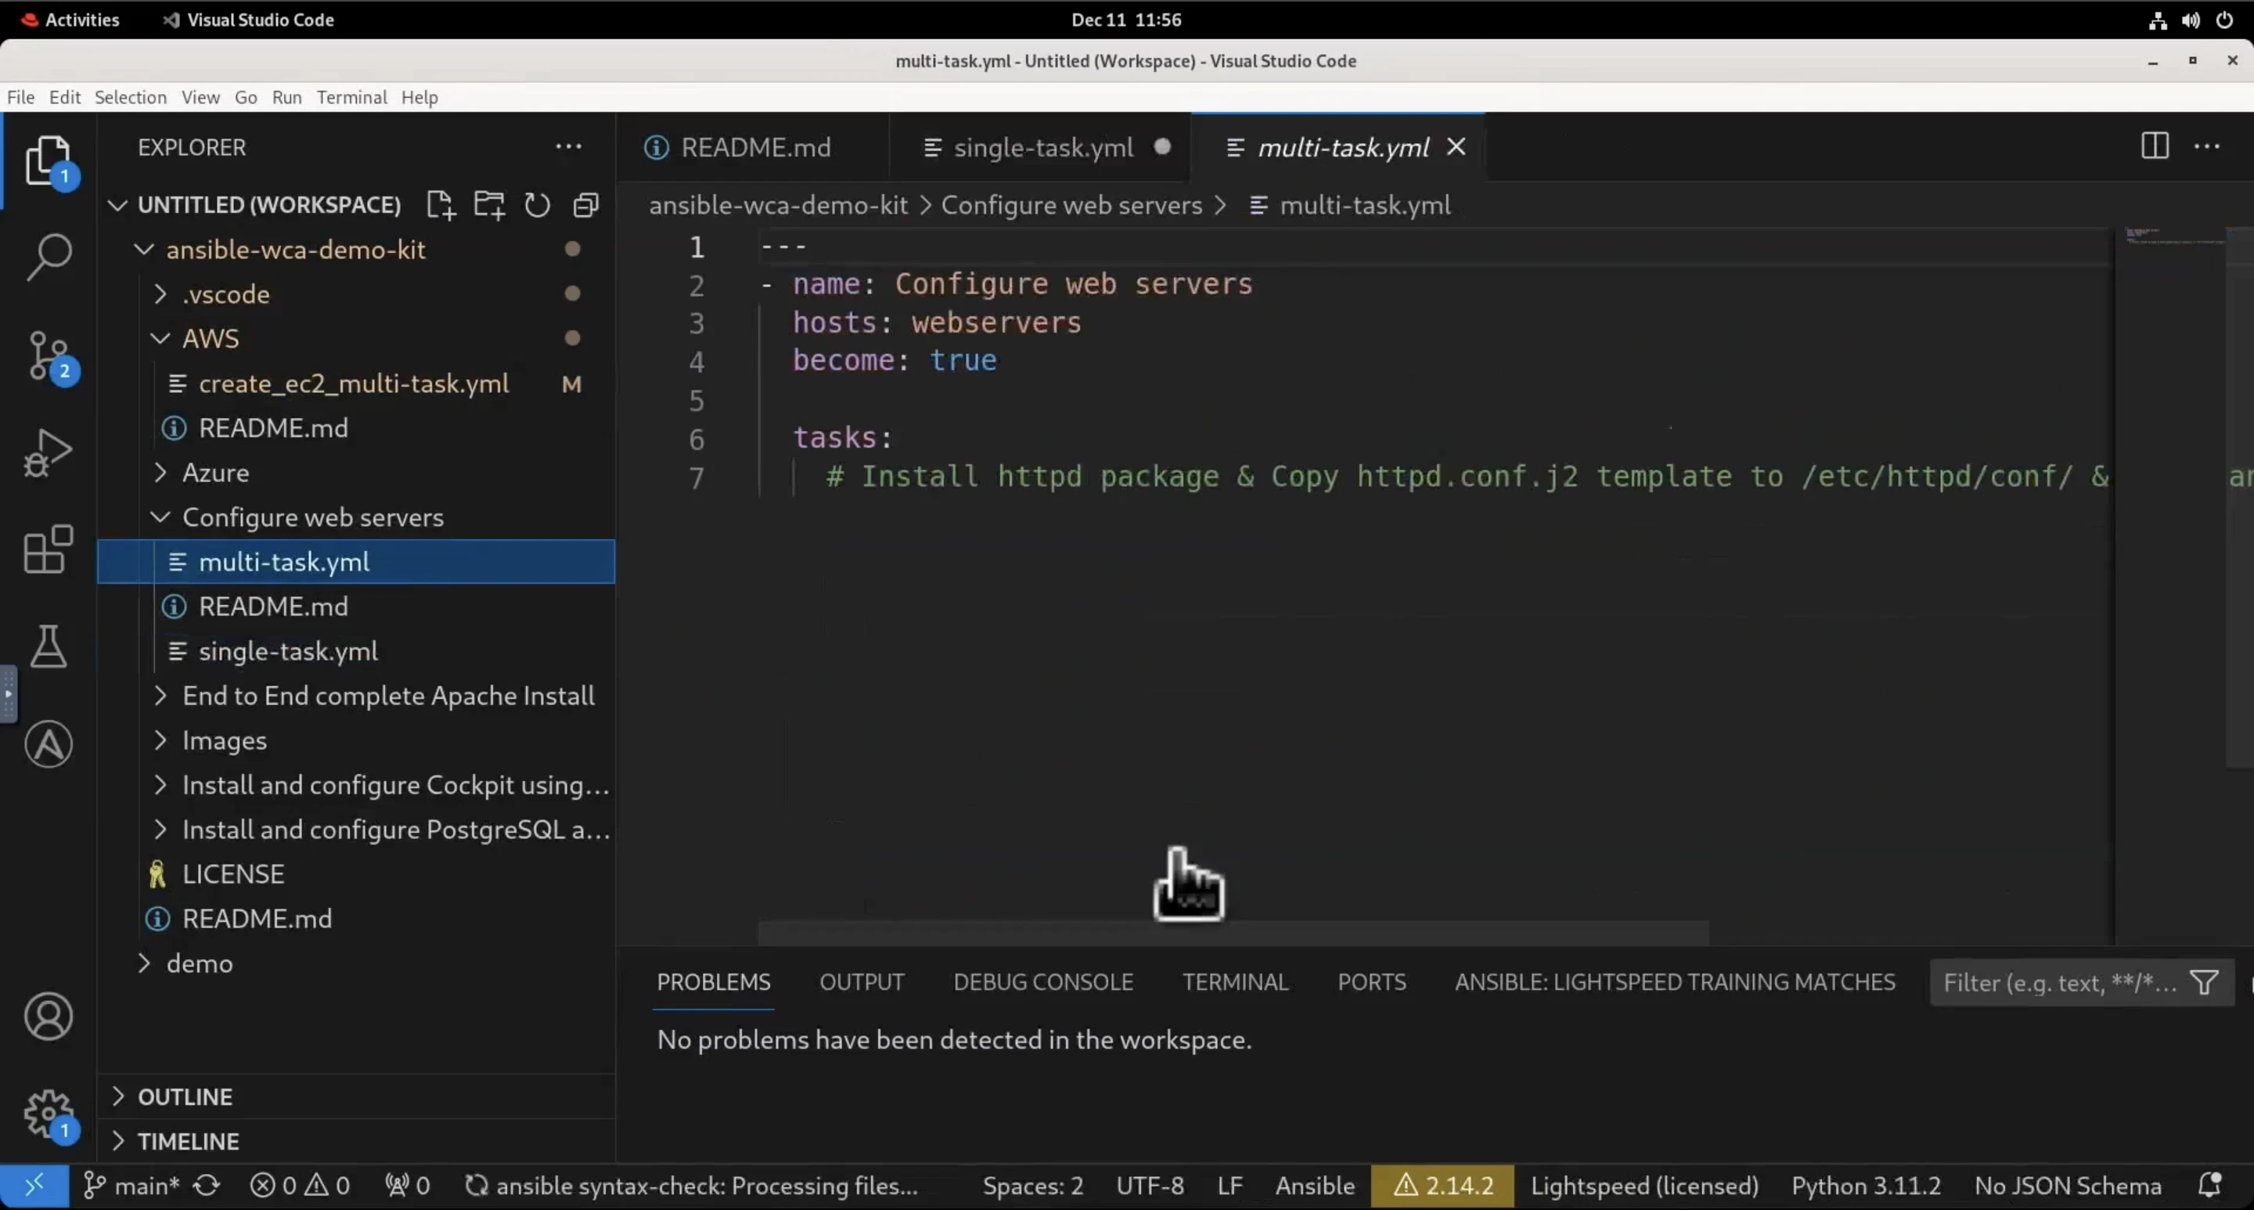The image size is (2254, 1210).
Task: Open the Ansible extension view icon
Action: [x=48, y=744]
